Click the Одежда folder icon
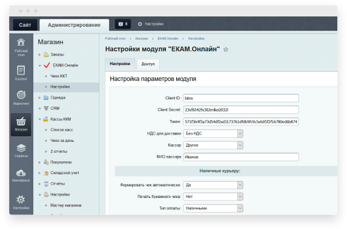The image size is (347, 229). pyautogui.click(x=46, y=97)
